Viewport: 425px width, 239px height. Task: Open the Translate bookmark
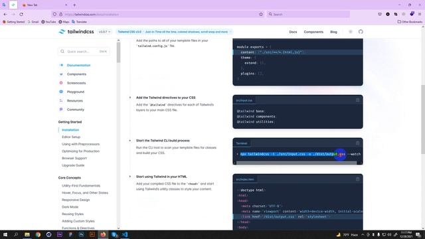(79, 22)
